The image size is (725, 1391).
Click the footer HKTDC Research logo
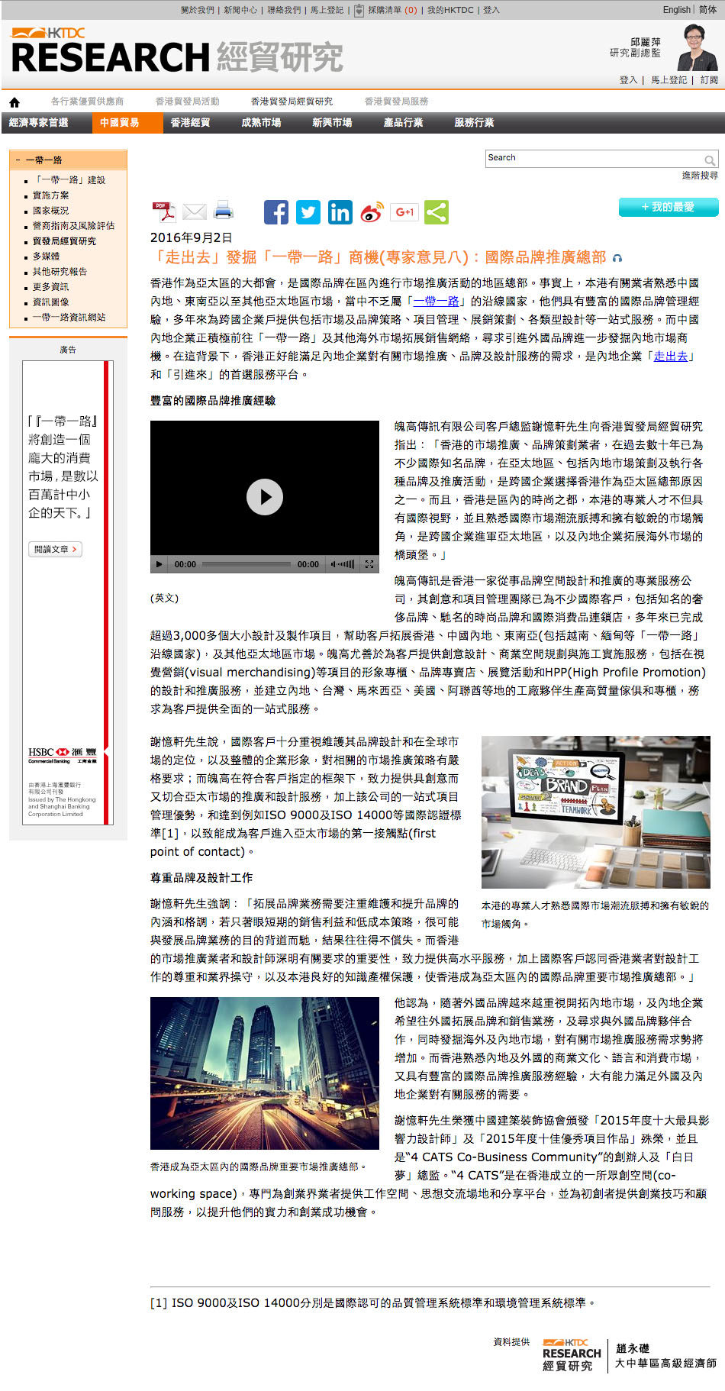tap(572, 1354)
